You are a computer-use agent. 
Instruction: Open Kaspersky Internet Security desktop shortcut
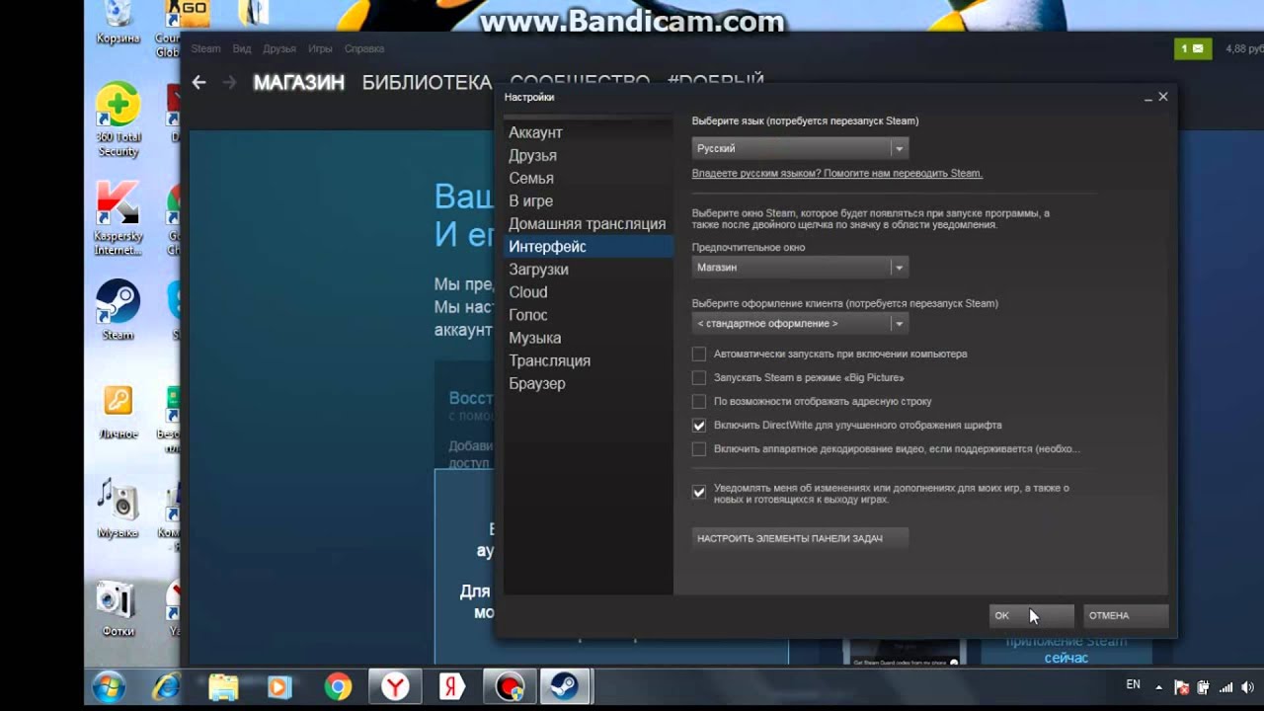tap(118, 217)
